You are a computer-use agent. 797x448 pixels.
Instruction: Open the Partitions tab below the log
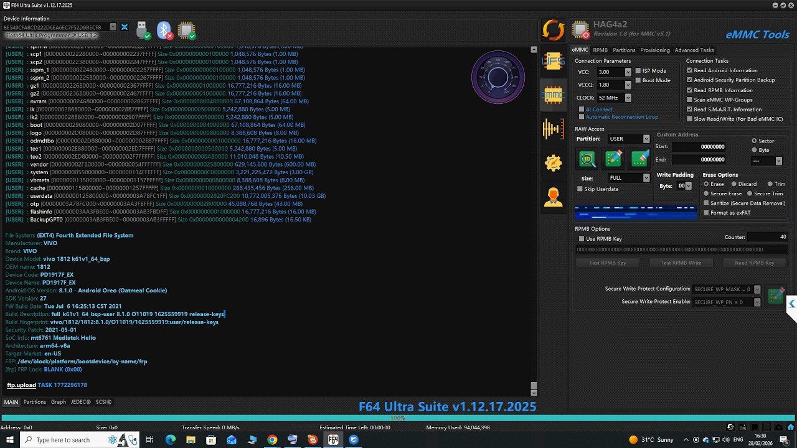(35, 402)
